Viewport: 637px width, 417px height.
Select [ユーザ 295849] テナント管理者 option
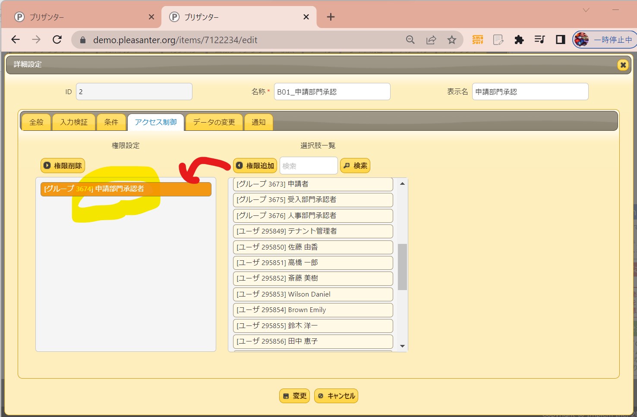tap(313, 231)
